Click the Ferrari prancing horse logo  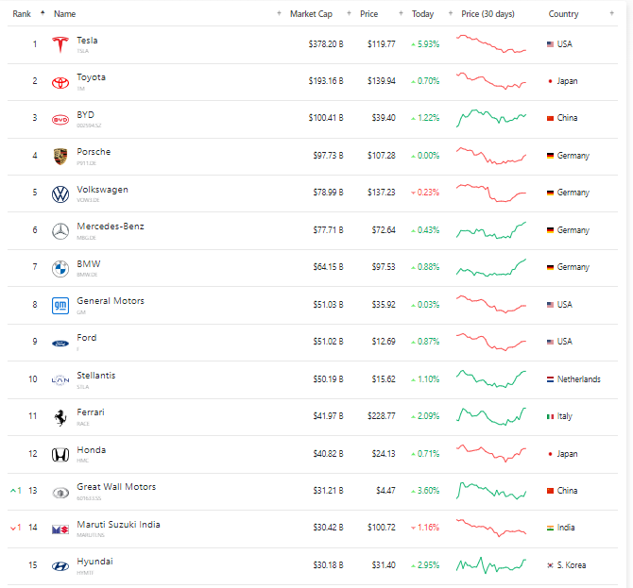pos(60,418)
